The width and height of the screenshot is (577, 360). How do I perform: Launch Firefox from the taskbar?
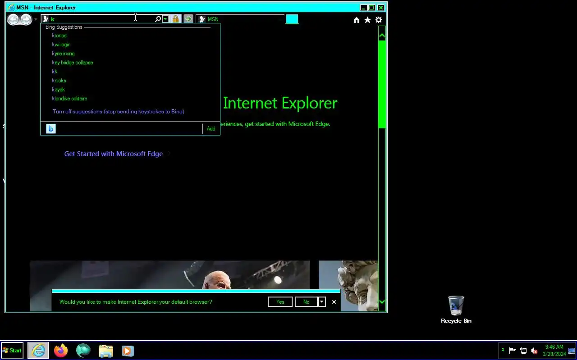pyautogui.click(x=61, y=351)
